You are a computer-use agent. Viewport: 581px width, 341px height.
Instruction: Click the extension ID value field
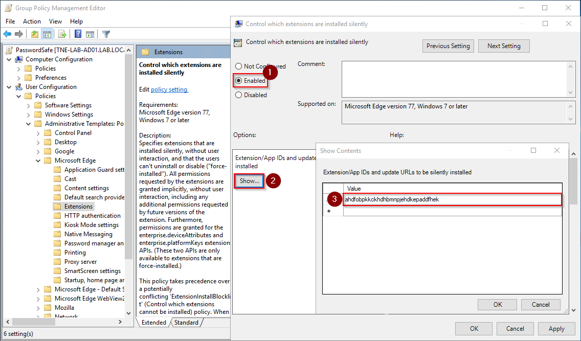(x=452, y=199)
